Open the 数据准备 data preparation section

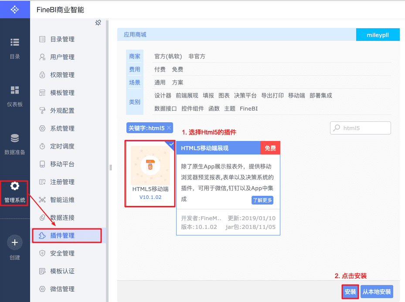[x=15, y=144]
